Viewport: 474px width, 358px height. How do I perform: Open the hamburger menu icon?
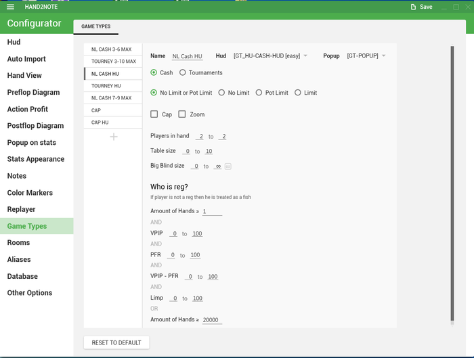[x=10, y=7]
